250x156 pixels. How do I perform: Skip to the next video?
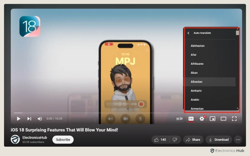click(29, 119)
